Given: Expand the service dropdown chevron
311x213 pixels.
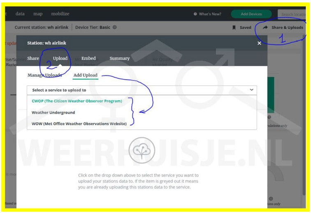Looking at the screenshot, I should (251, 90).
